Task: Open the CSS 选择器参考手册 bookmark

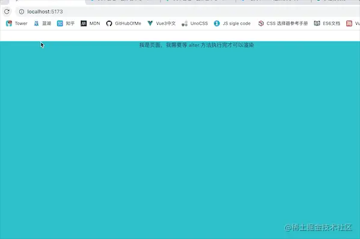Action: 282,23
